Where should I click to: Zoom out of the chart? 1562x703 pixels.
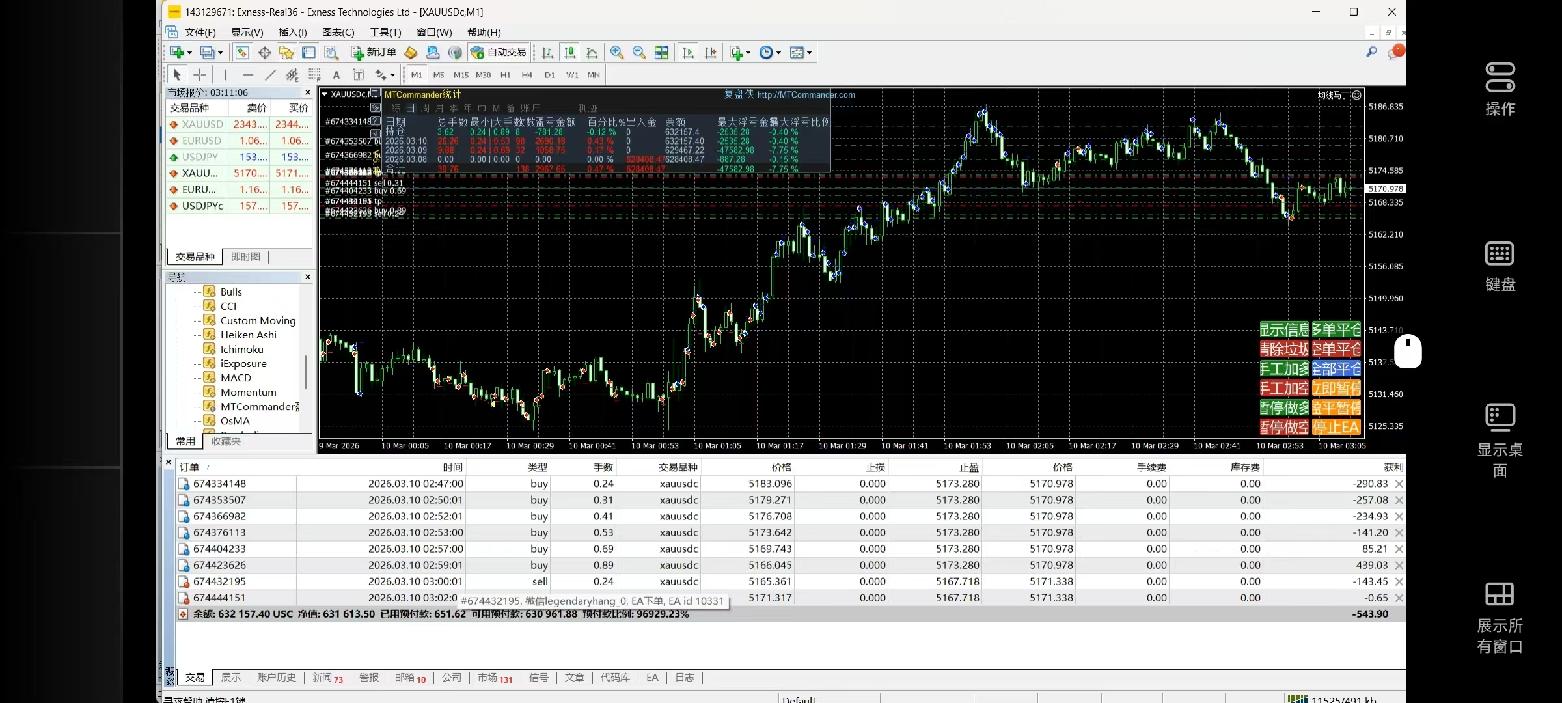pos(639,53)
